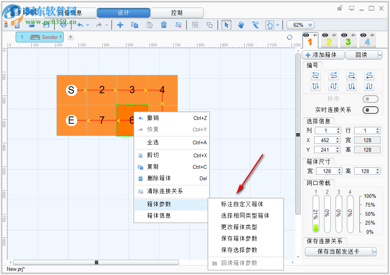
Task: Switch to the 控制 tab
Action: (x=177, y=13)
